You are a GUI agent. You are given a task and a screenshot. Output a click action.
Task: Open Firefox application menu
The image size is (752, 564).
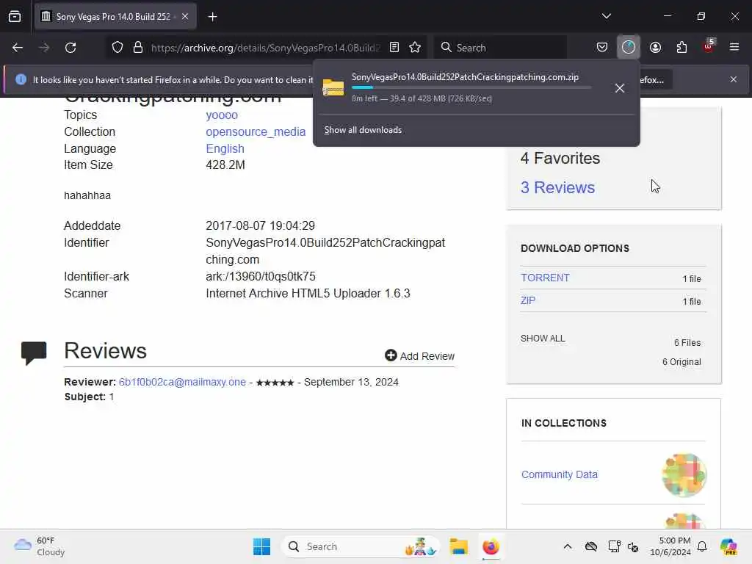pyautogui.click(x=734, y=47)
